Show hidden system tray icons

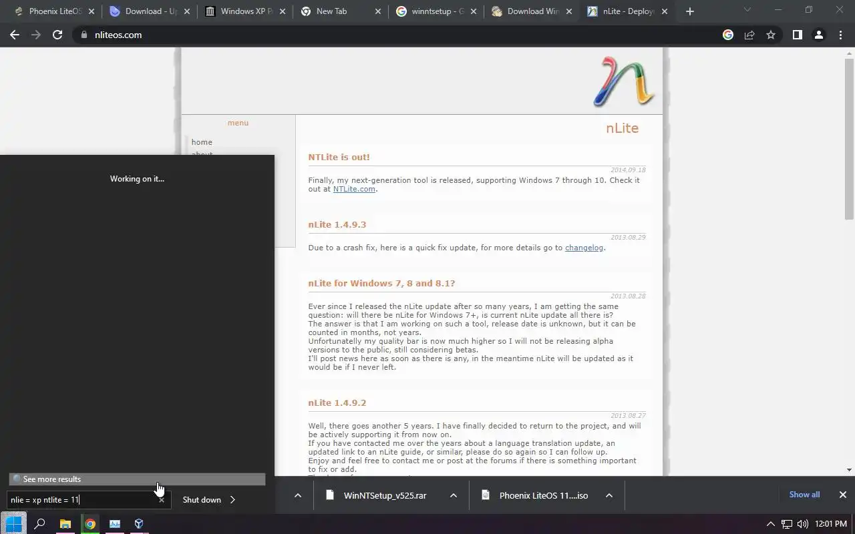point(770,524)
